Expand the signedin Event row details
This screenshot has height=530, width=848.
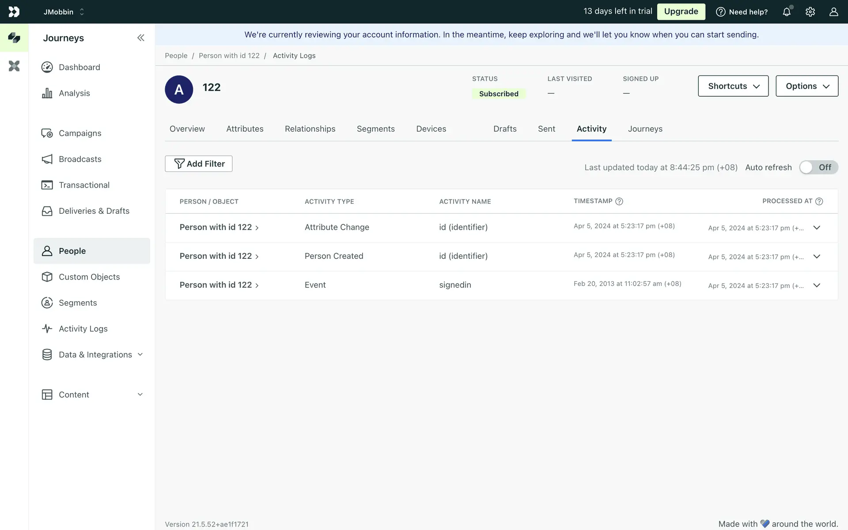(x=817, y=285)
